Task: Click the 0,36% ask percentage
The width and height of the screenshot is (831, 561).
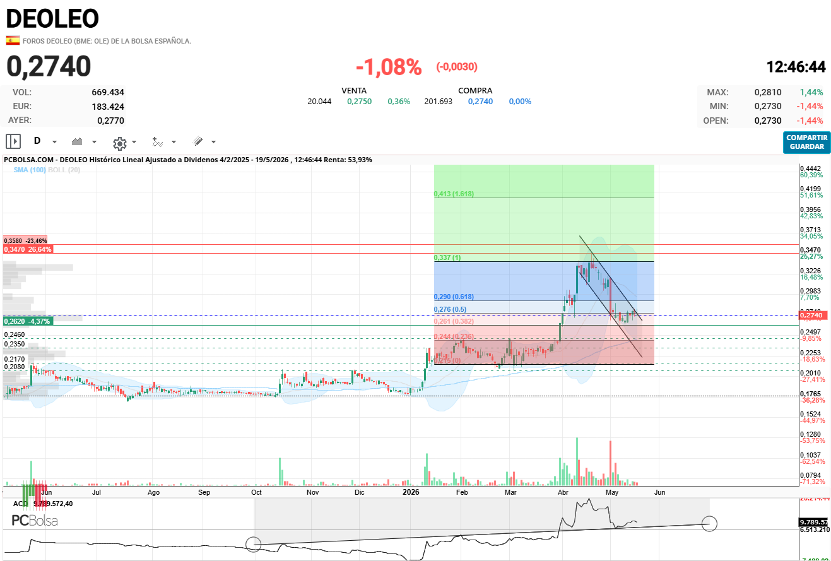Action: 399,102
